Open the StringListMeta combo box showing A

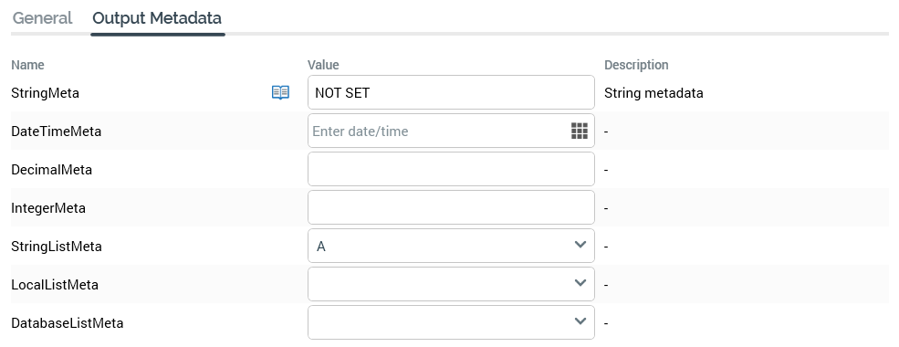pyautogui.click(x=451, y=246)
